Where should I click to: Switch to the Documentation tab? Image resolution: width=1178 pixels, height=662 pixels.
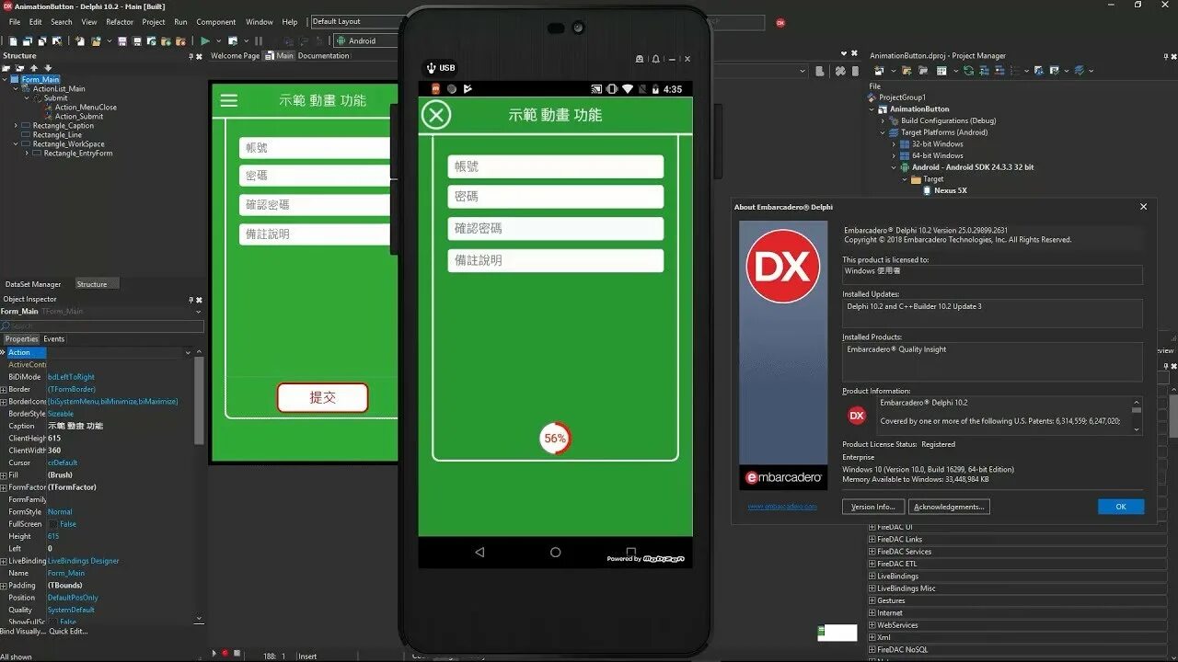pos(323,56)
